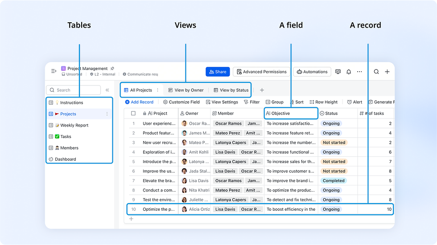The width and height of the screenshot is (437, 245).
Task: Toggle select-all checkbox in table header
Action: click(133, 113)
